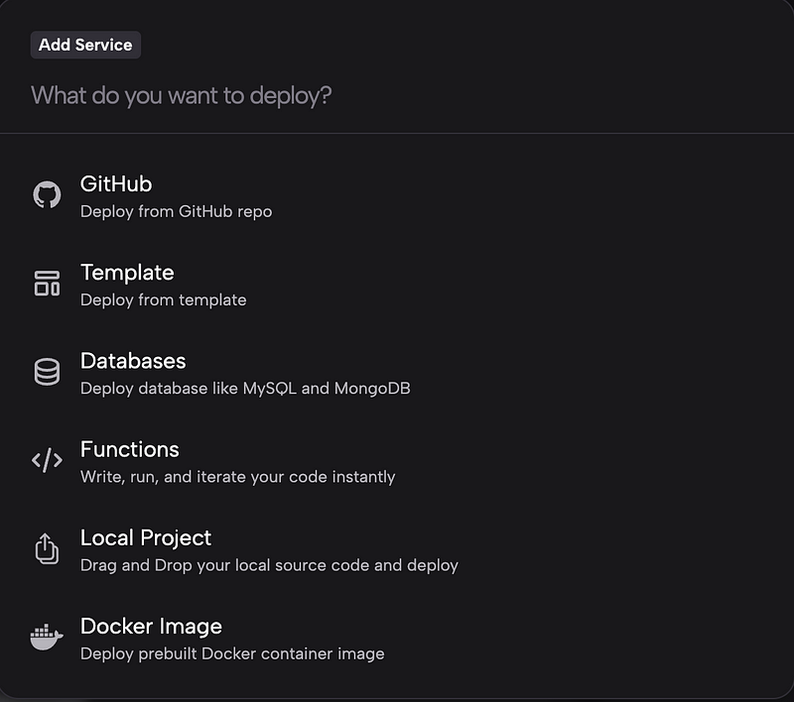The height and width of the screenshot is (702, 794).
Task: Click "Deploy from GitHub repo" description
Action: pyautogui.click(x=177, y=211)
